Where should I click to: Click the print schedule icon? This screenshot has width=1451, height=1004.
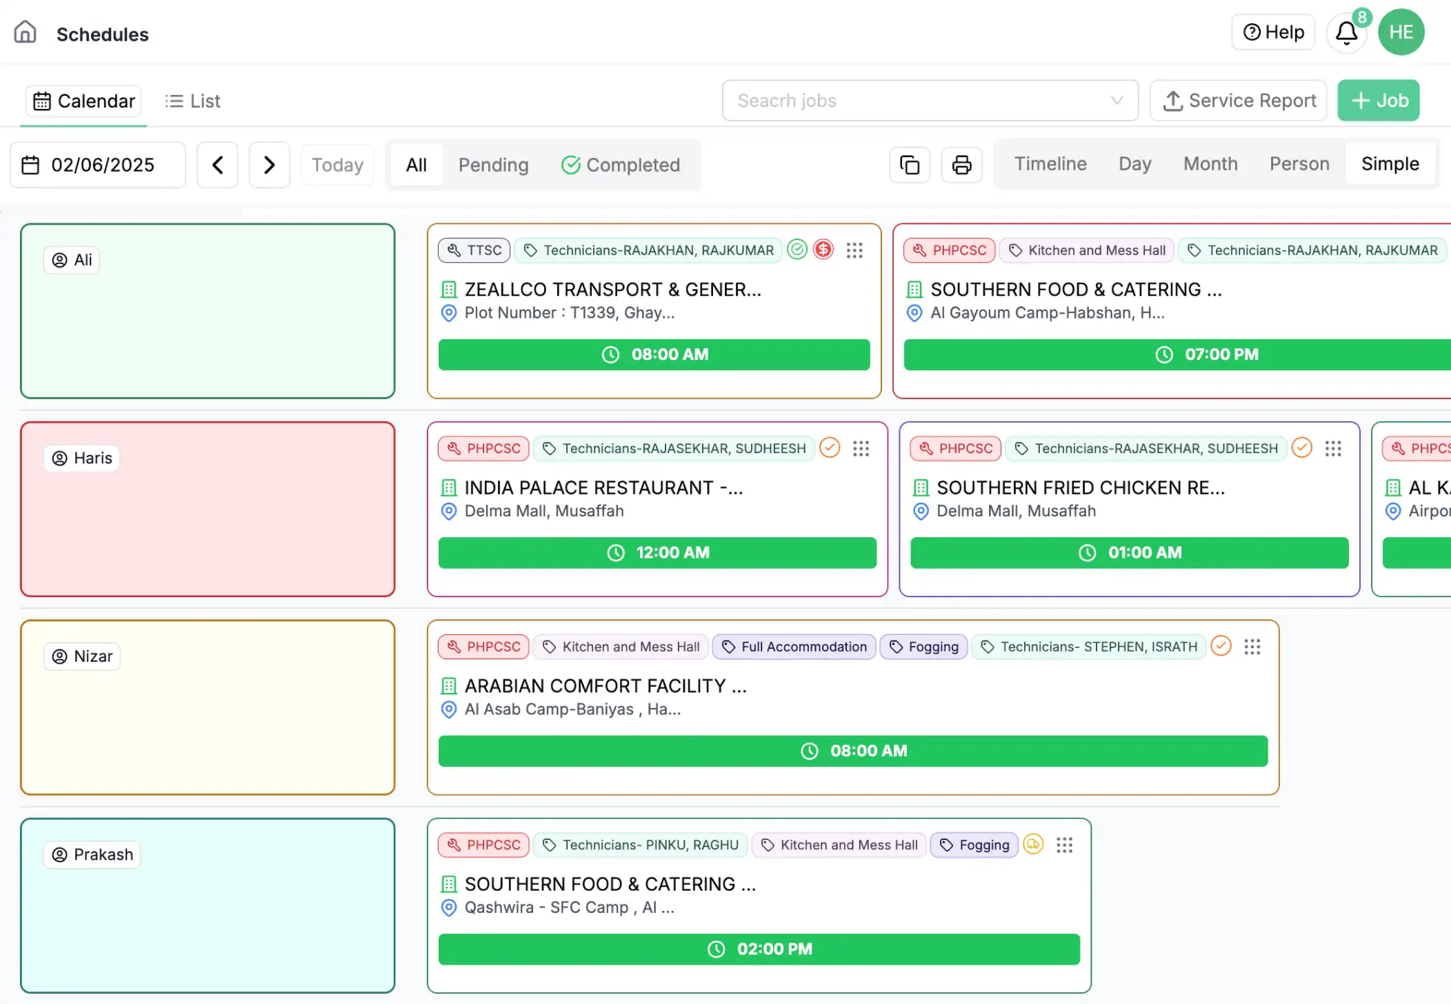point(961,165)
